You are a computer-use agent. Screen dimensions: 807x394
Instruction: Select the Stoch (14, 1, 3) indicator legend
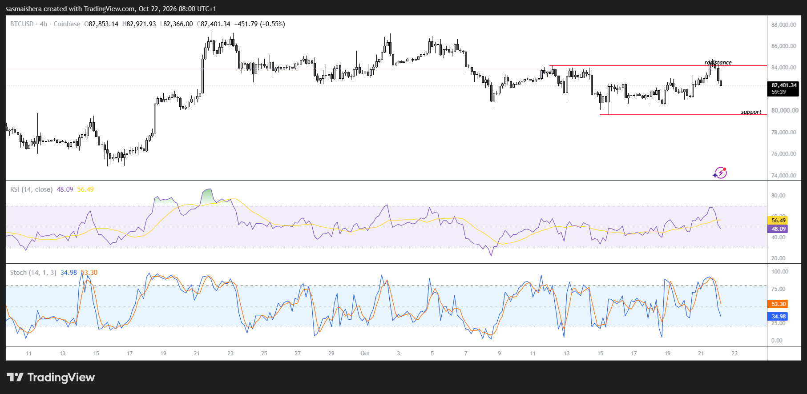click(x=33, y=273)
